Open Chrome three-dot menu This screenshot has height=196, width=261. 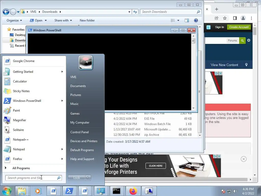click(251, 18)
